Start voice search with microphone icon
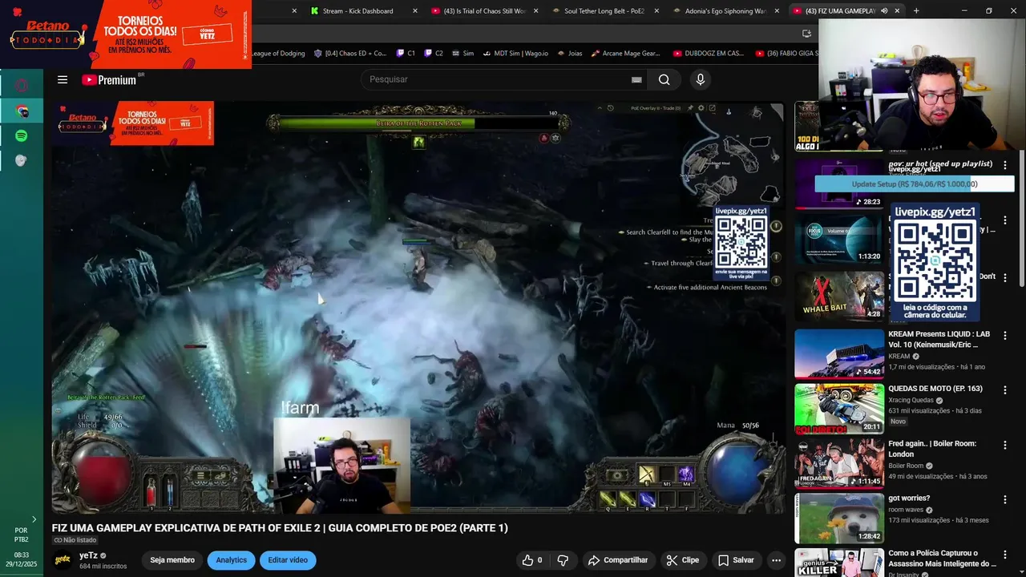Viewport: 1026px width, 577px height. pyautogui.click(x=700, y=79)
